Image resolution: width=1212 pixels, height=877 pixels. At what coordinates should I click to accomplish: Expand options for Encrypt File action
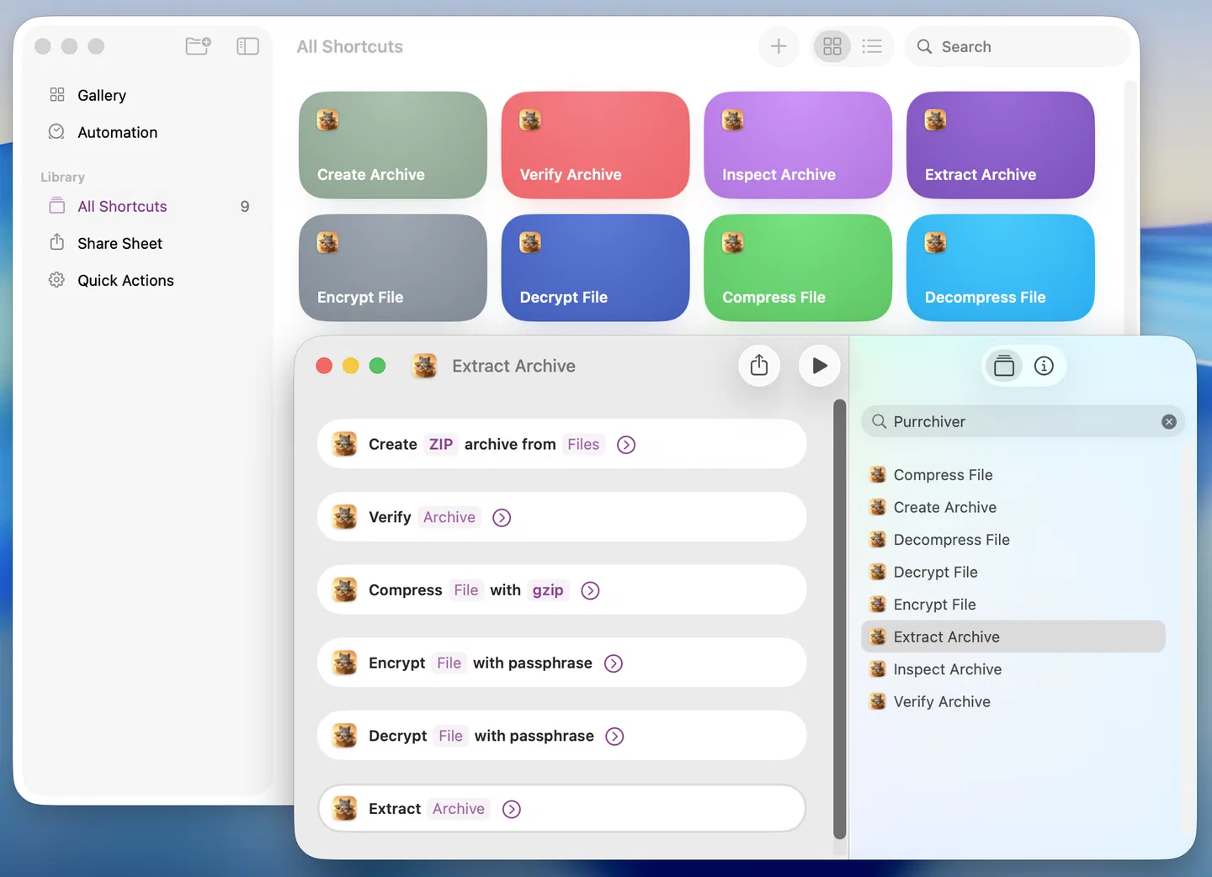[x=614, y=663]
